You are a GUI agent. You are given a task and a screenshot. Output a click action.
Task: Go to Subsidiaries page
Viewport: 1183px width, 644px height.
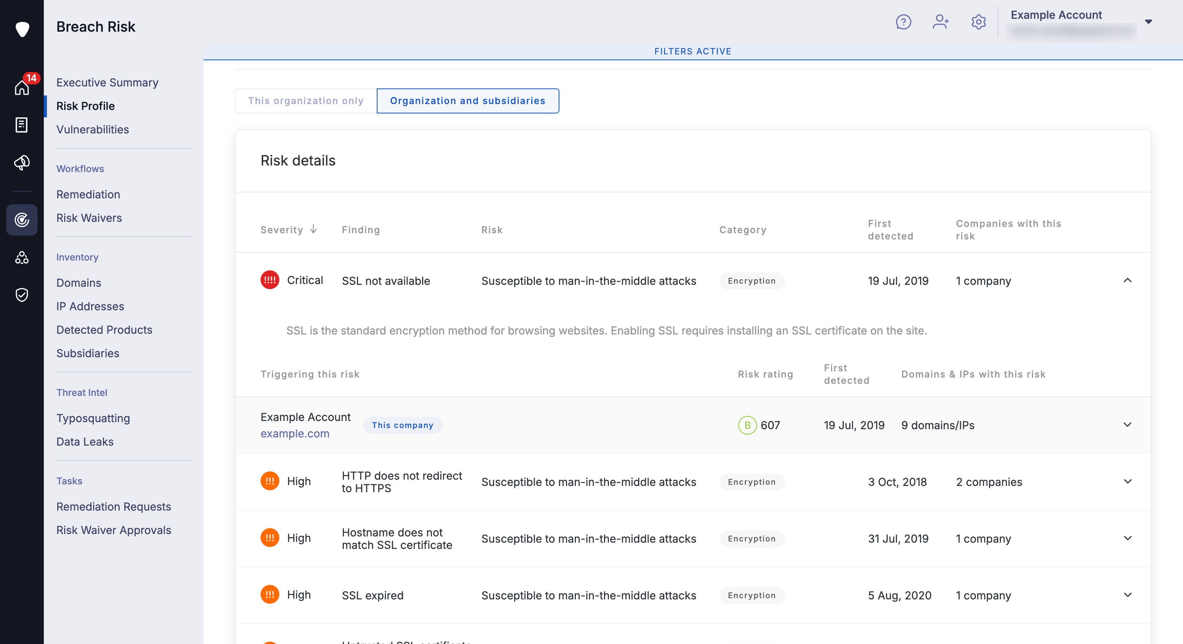[88, 353]
